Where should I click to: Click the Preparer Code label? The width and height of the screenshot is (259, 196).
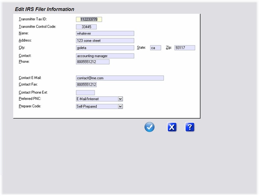[x=30, y=106]
